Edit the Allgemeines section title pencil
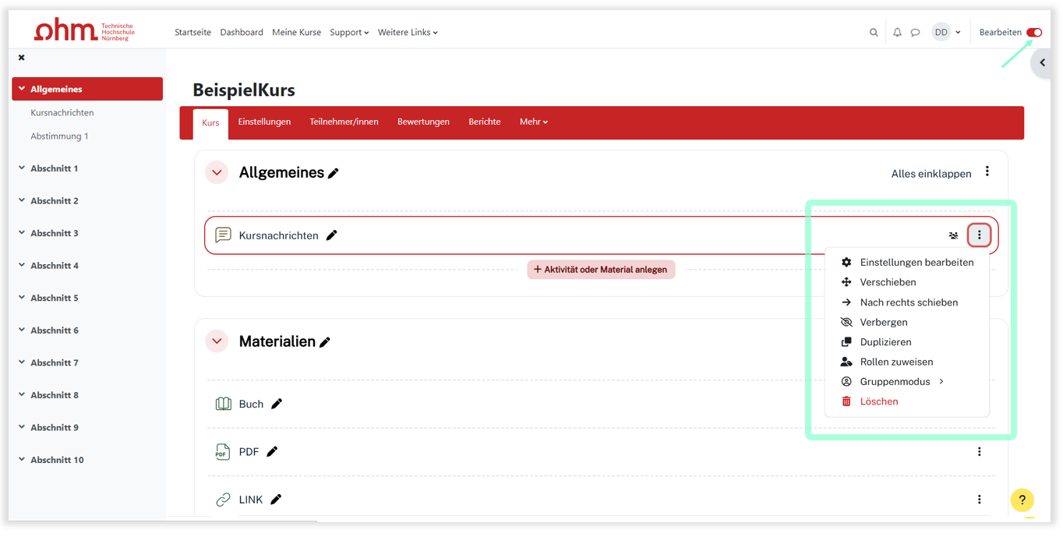The width and height of the screenshot is (1063, 537). click(x=334, y=173)
